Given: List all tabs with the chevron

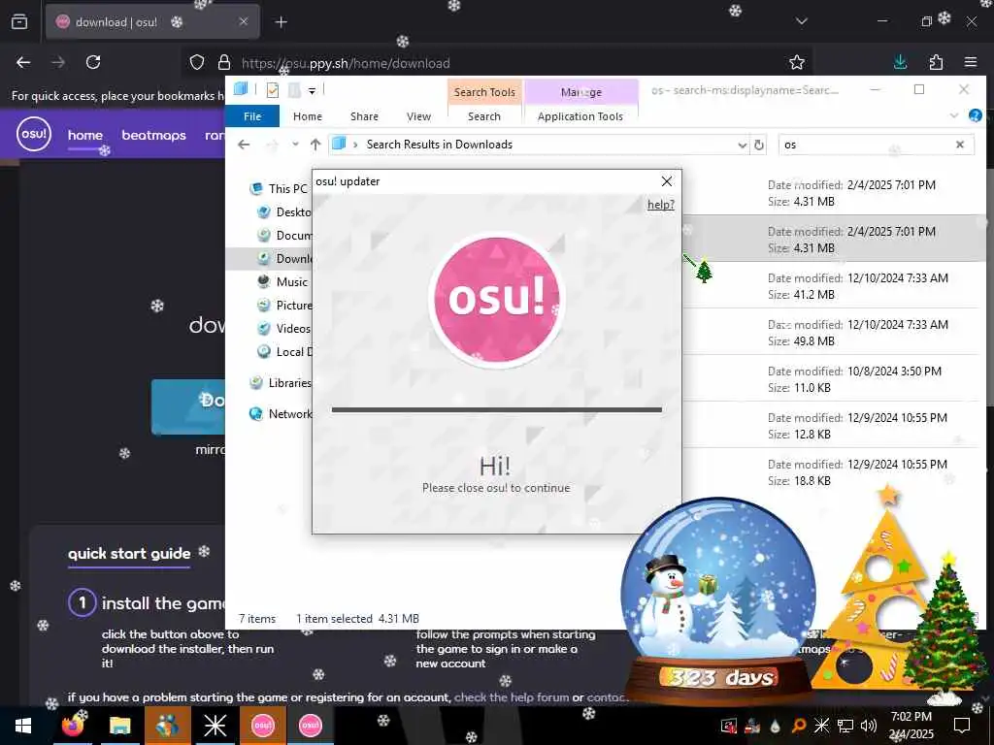Looking at the screenshot, I should 802,21.
